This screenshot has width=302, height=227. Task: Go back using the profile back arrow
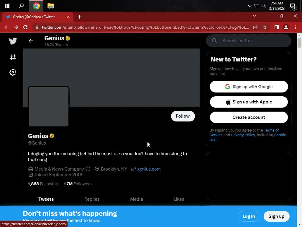coord(31,41)
